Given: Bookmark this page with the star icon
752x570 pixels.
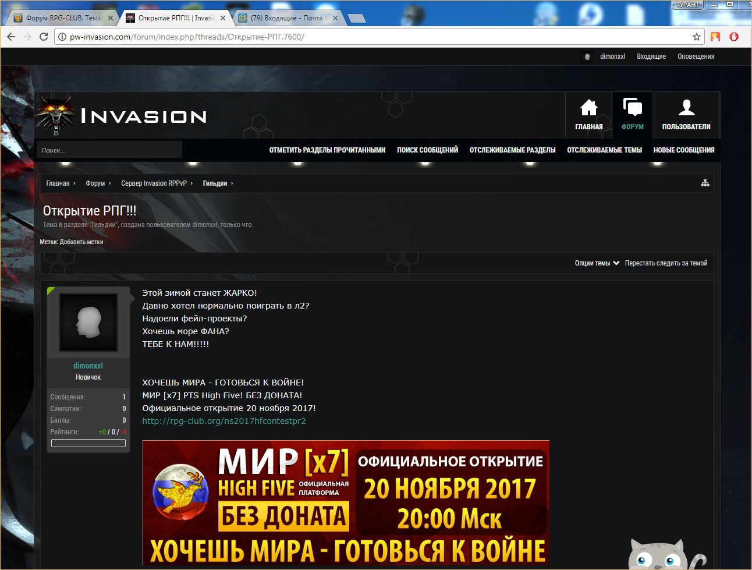Looking at the screenshot, I should (697, 37).
